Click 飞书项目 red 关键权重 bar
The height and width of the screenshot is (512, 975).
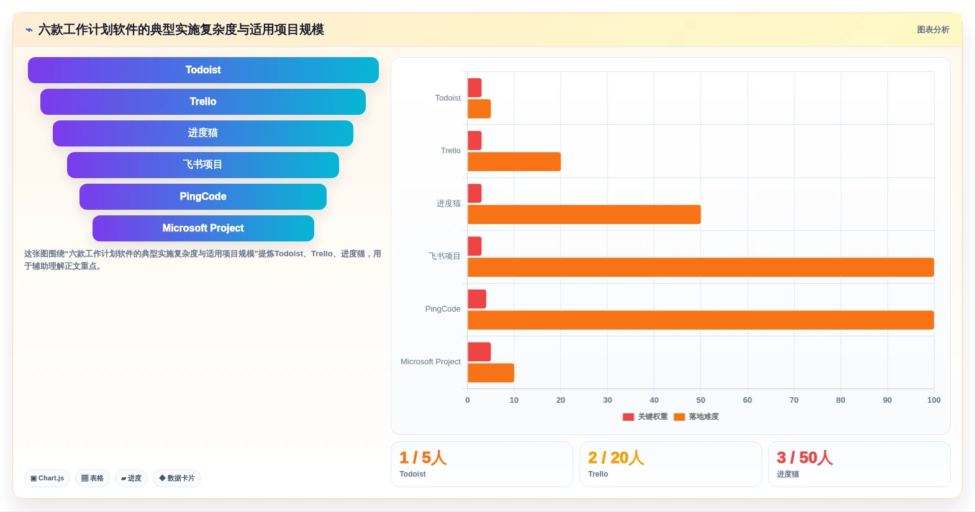click(x=474, y=246)
